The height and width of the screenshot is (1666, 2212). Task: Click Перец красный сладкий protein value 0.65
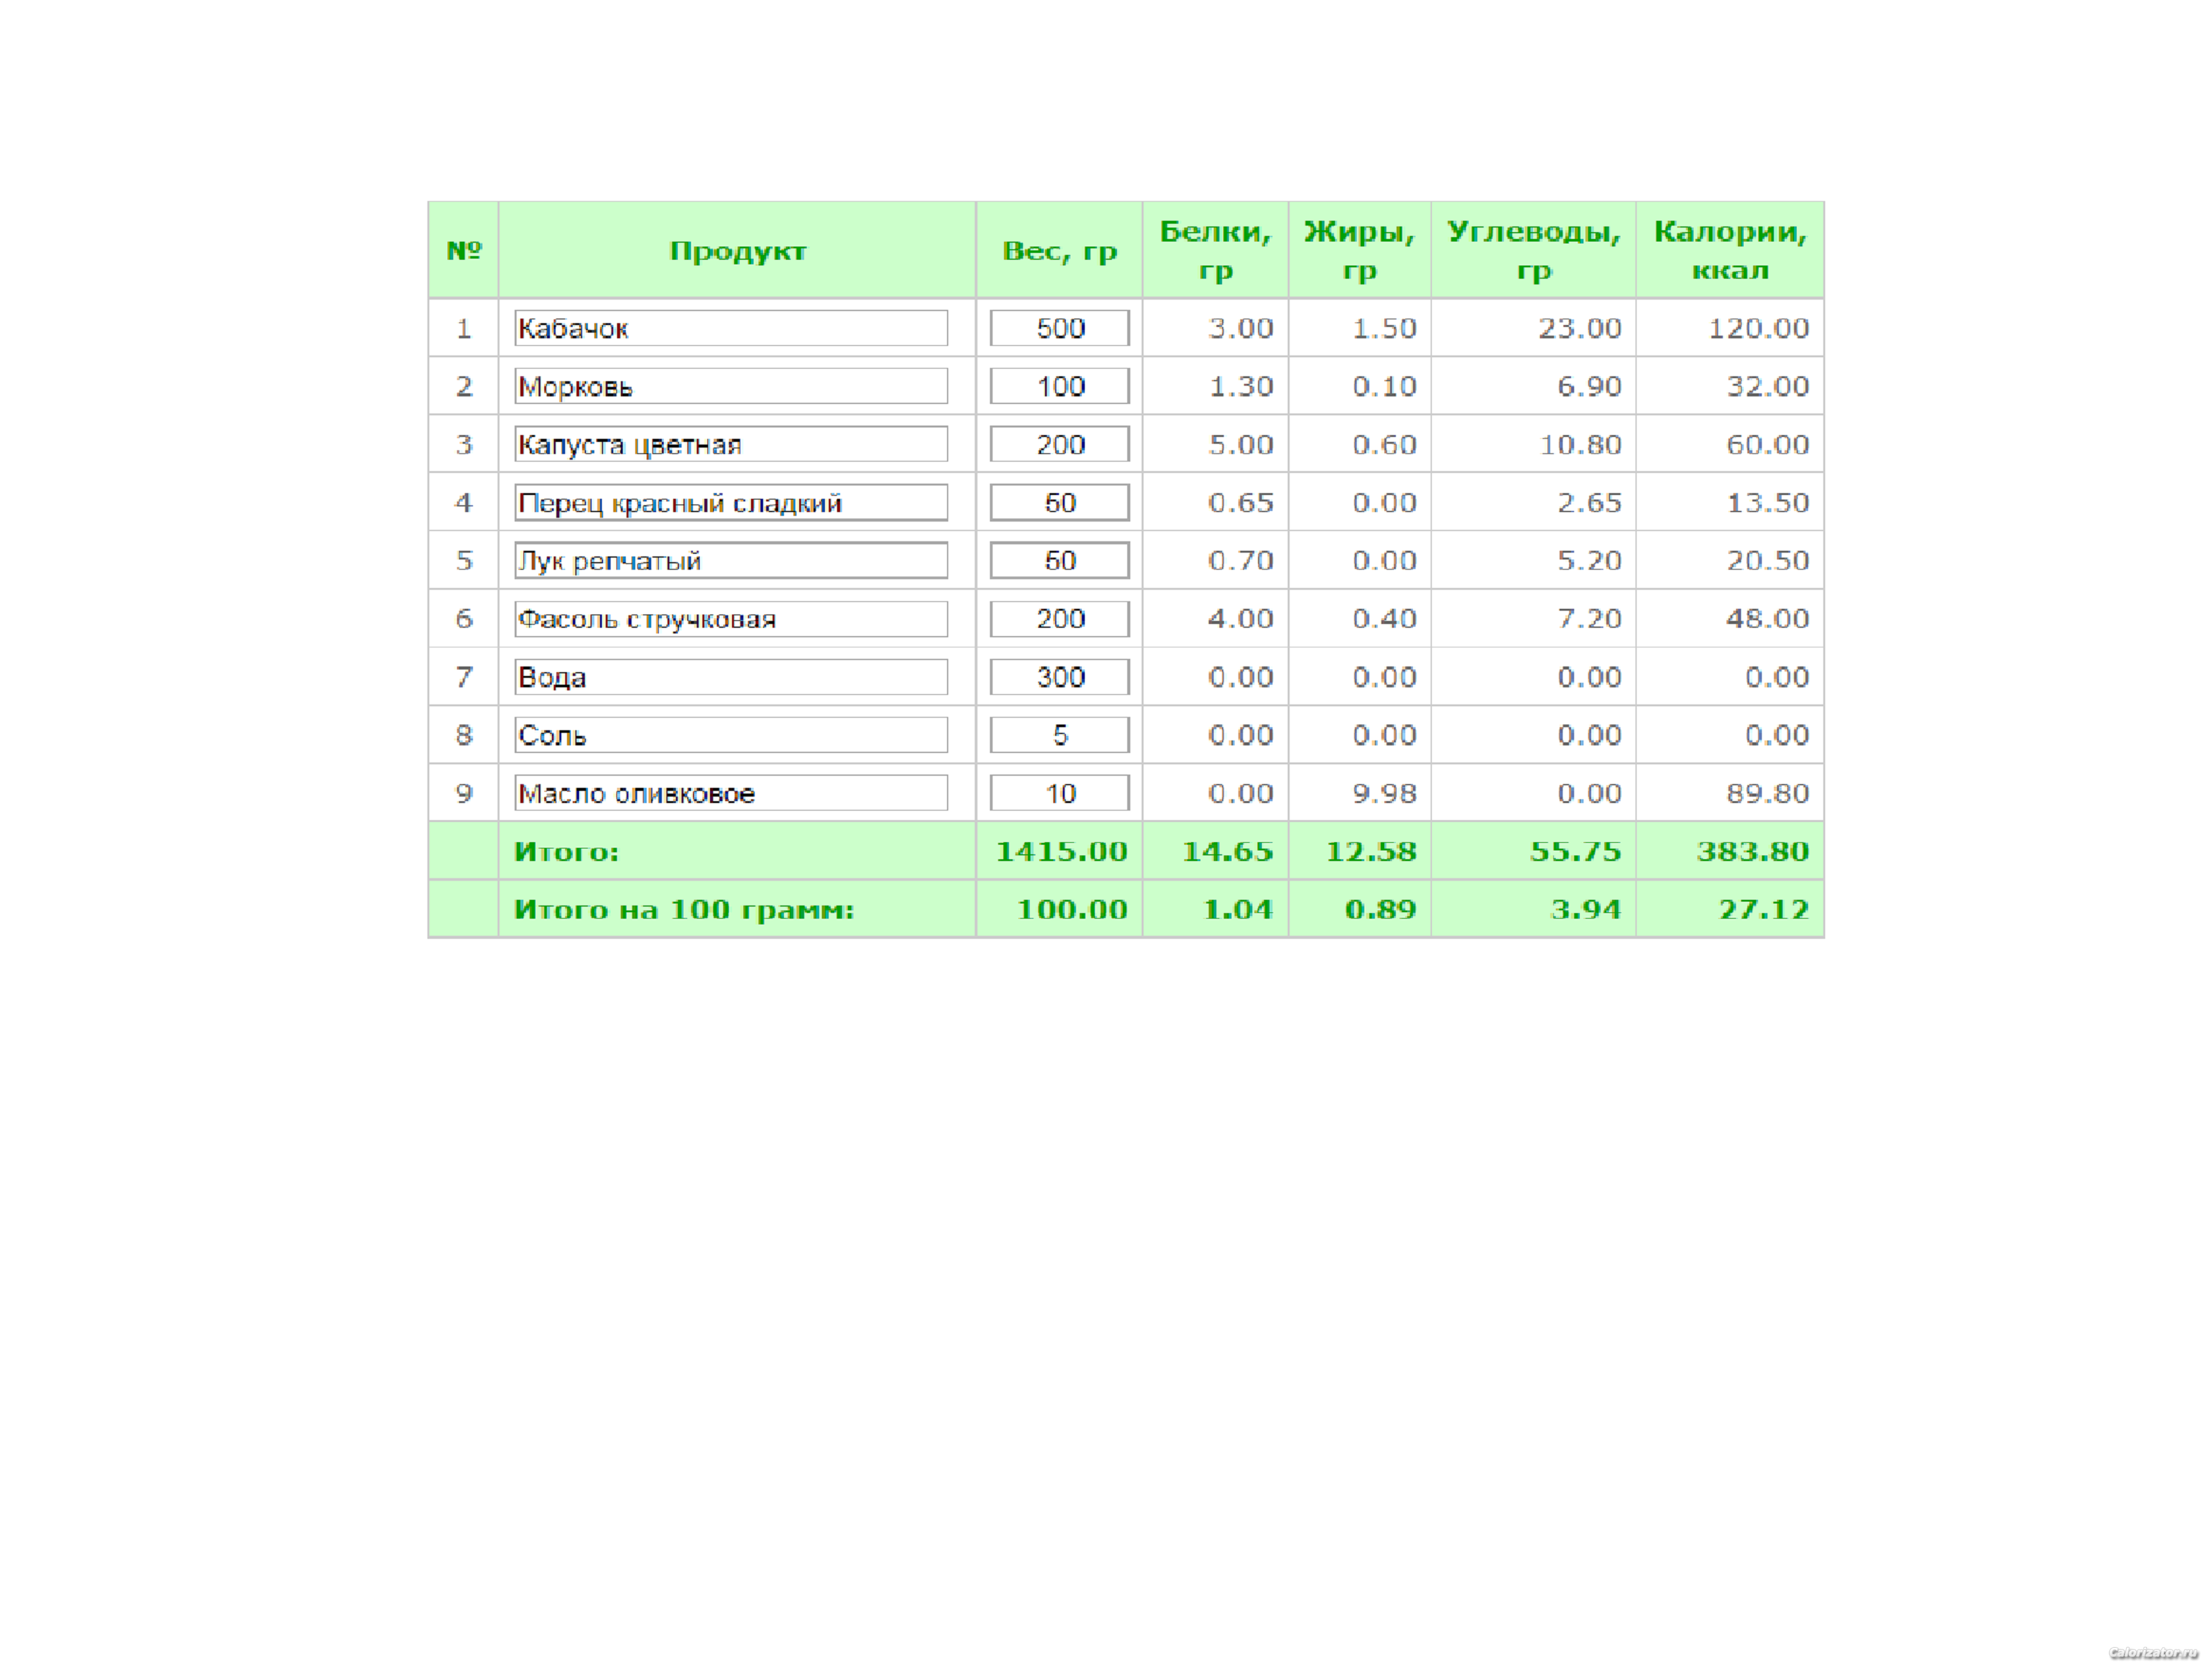[x=1241, y=502]
